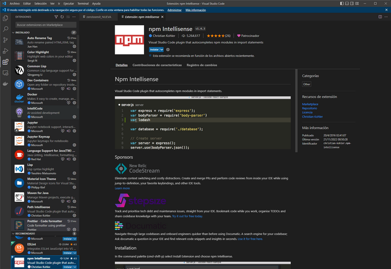Click the extension details vertical scrollbar
Viewport: 391px width, 269px height.
[296, 110]
